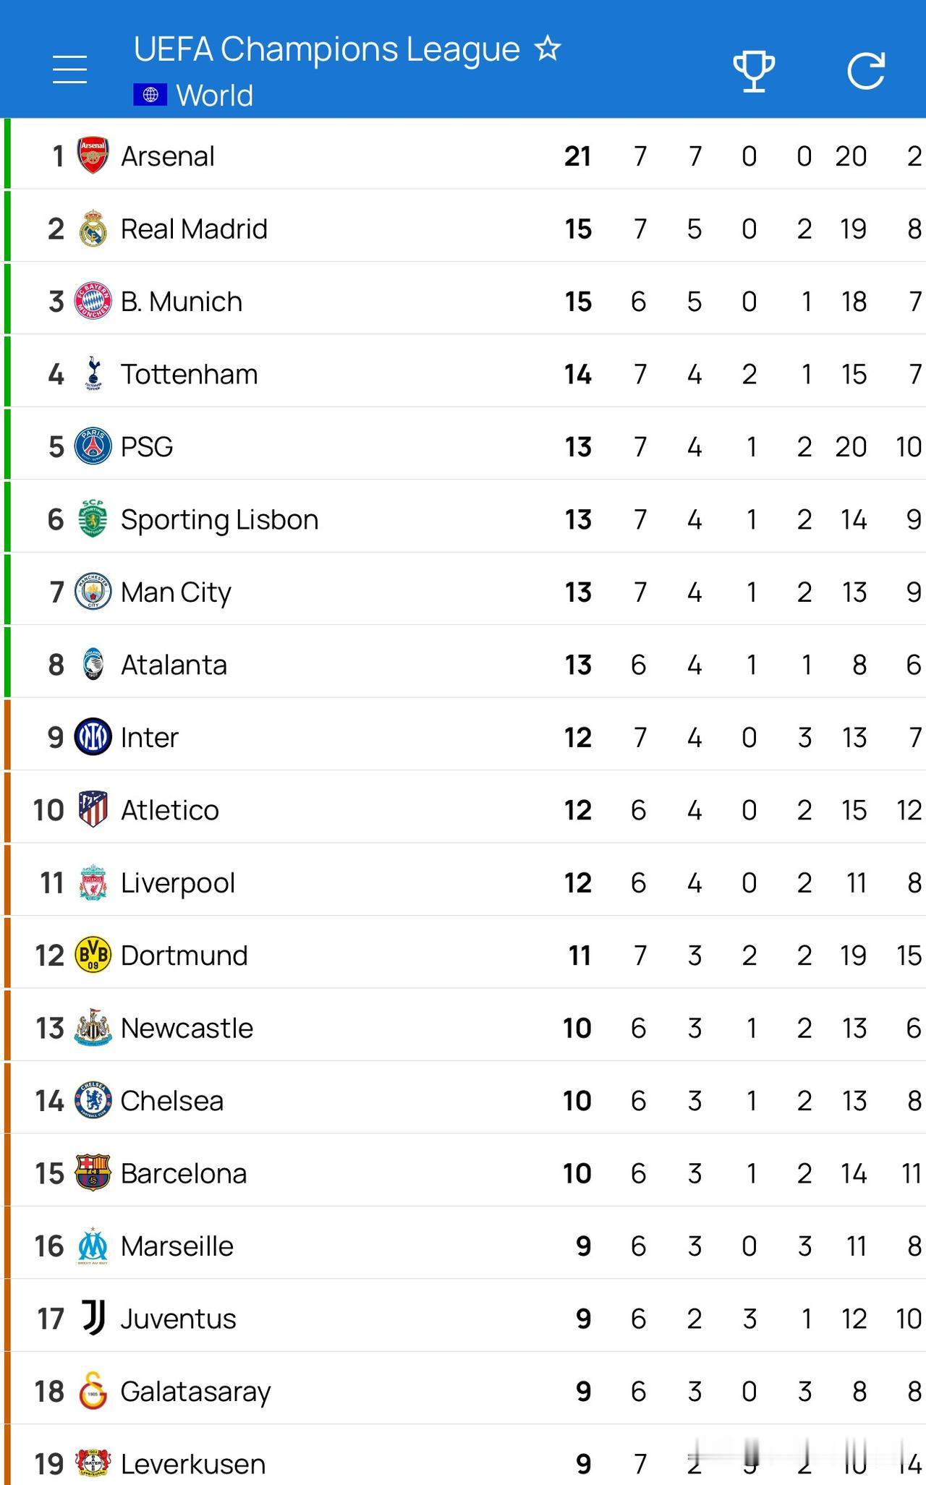This screenshot has height=1485, width=926.
Task: Tap the Barcelona crest
Action: tap(93, 1173)
